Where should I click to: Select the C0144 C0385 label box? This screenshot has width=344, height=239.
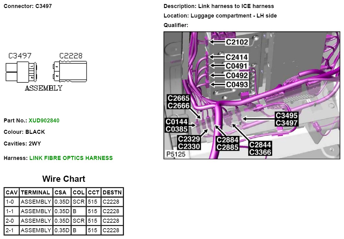pos(176,125)
